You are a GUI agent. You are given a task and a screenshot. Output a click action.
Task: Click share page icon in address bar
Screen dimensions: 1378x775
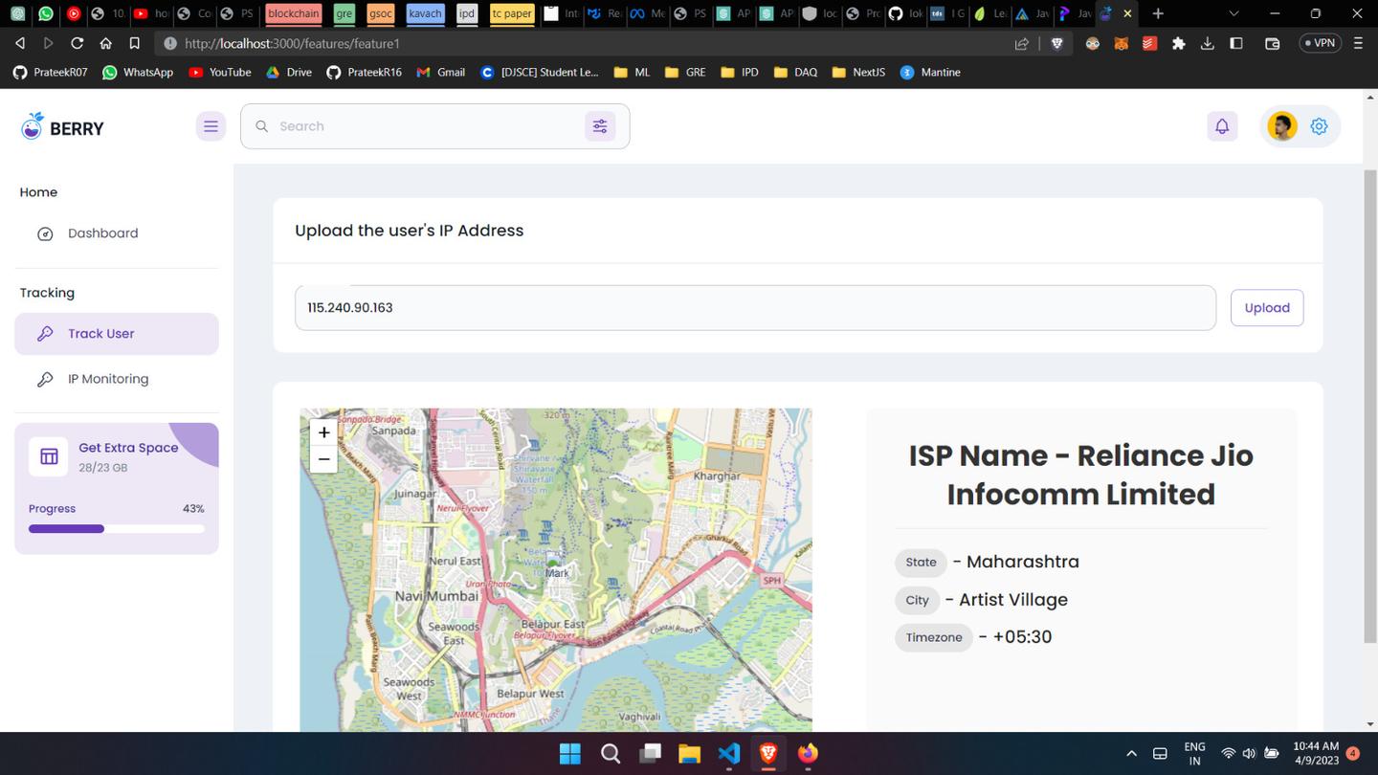[x=1022, y=43]
